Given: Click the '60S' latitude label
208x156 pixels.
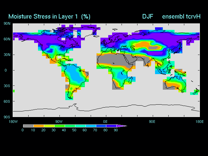Looking at the screenshot, I should pyautogui.click(x=7, y=101).
